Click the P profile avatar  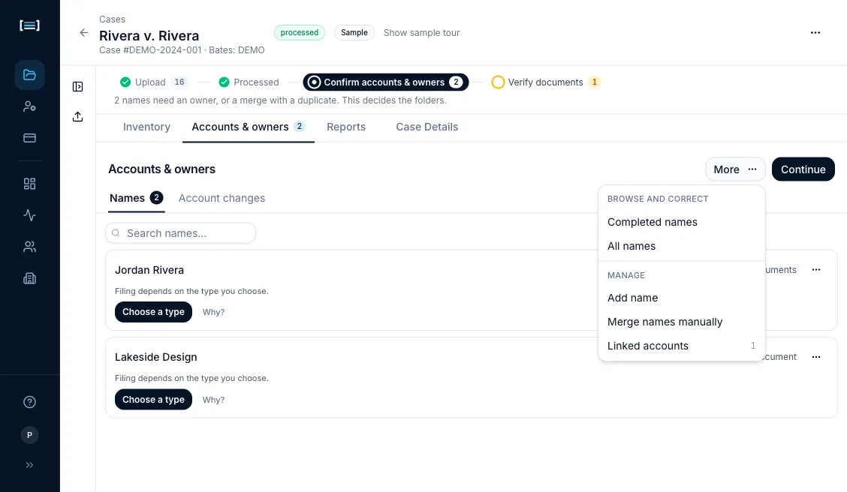pos(30,435)
